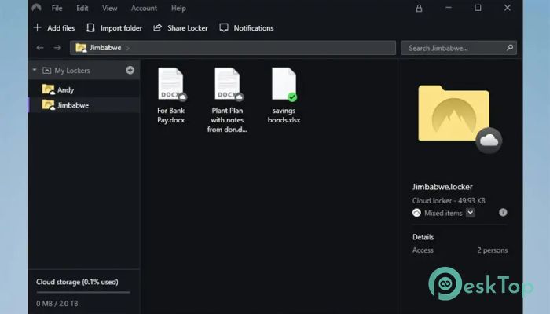The image size is (550, 314).
Task: Click the Notifications speech bubble icon
Action: point(224,27)
